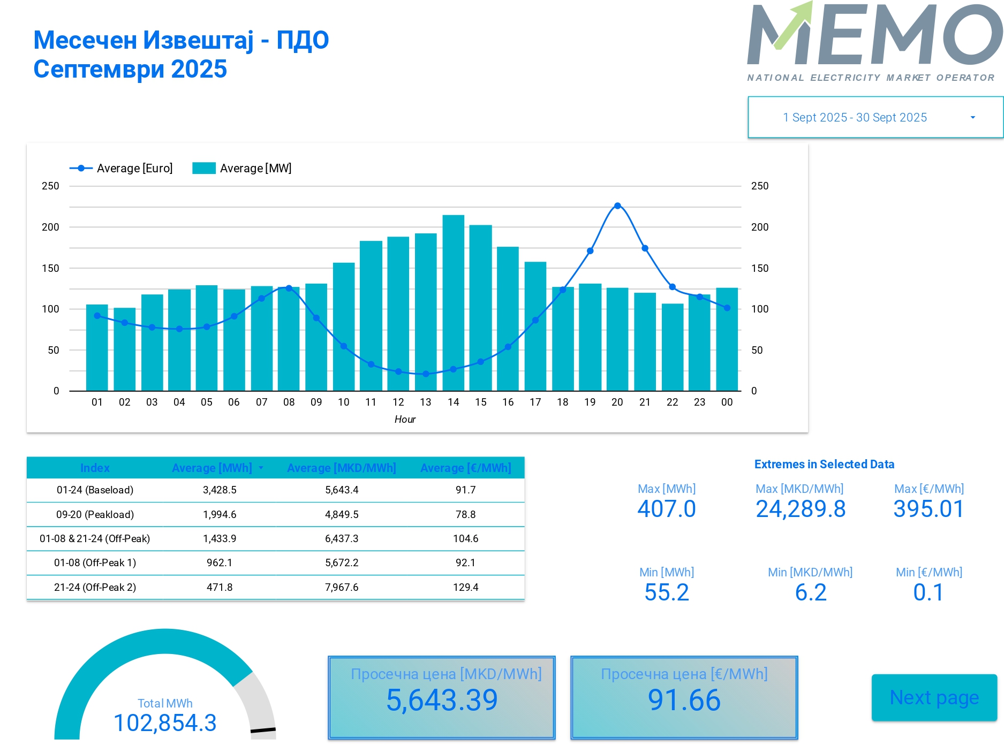This screenshot has height=753, width=1004.
Task: Click the date range dropdown arrow
Action: click(x=972, y=118)
